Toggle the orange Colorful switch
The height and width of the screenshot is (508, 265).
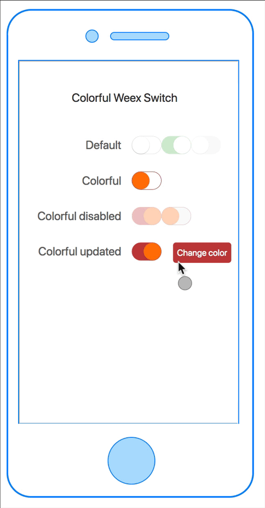click(x=146, y=181)
